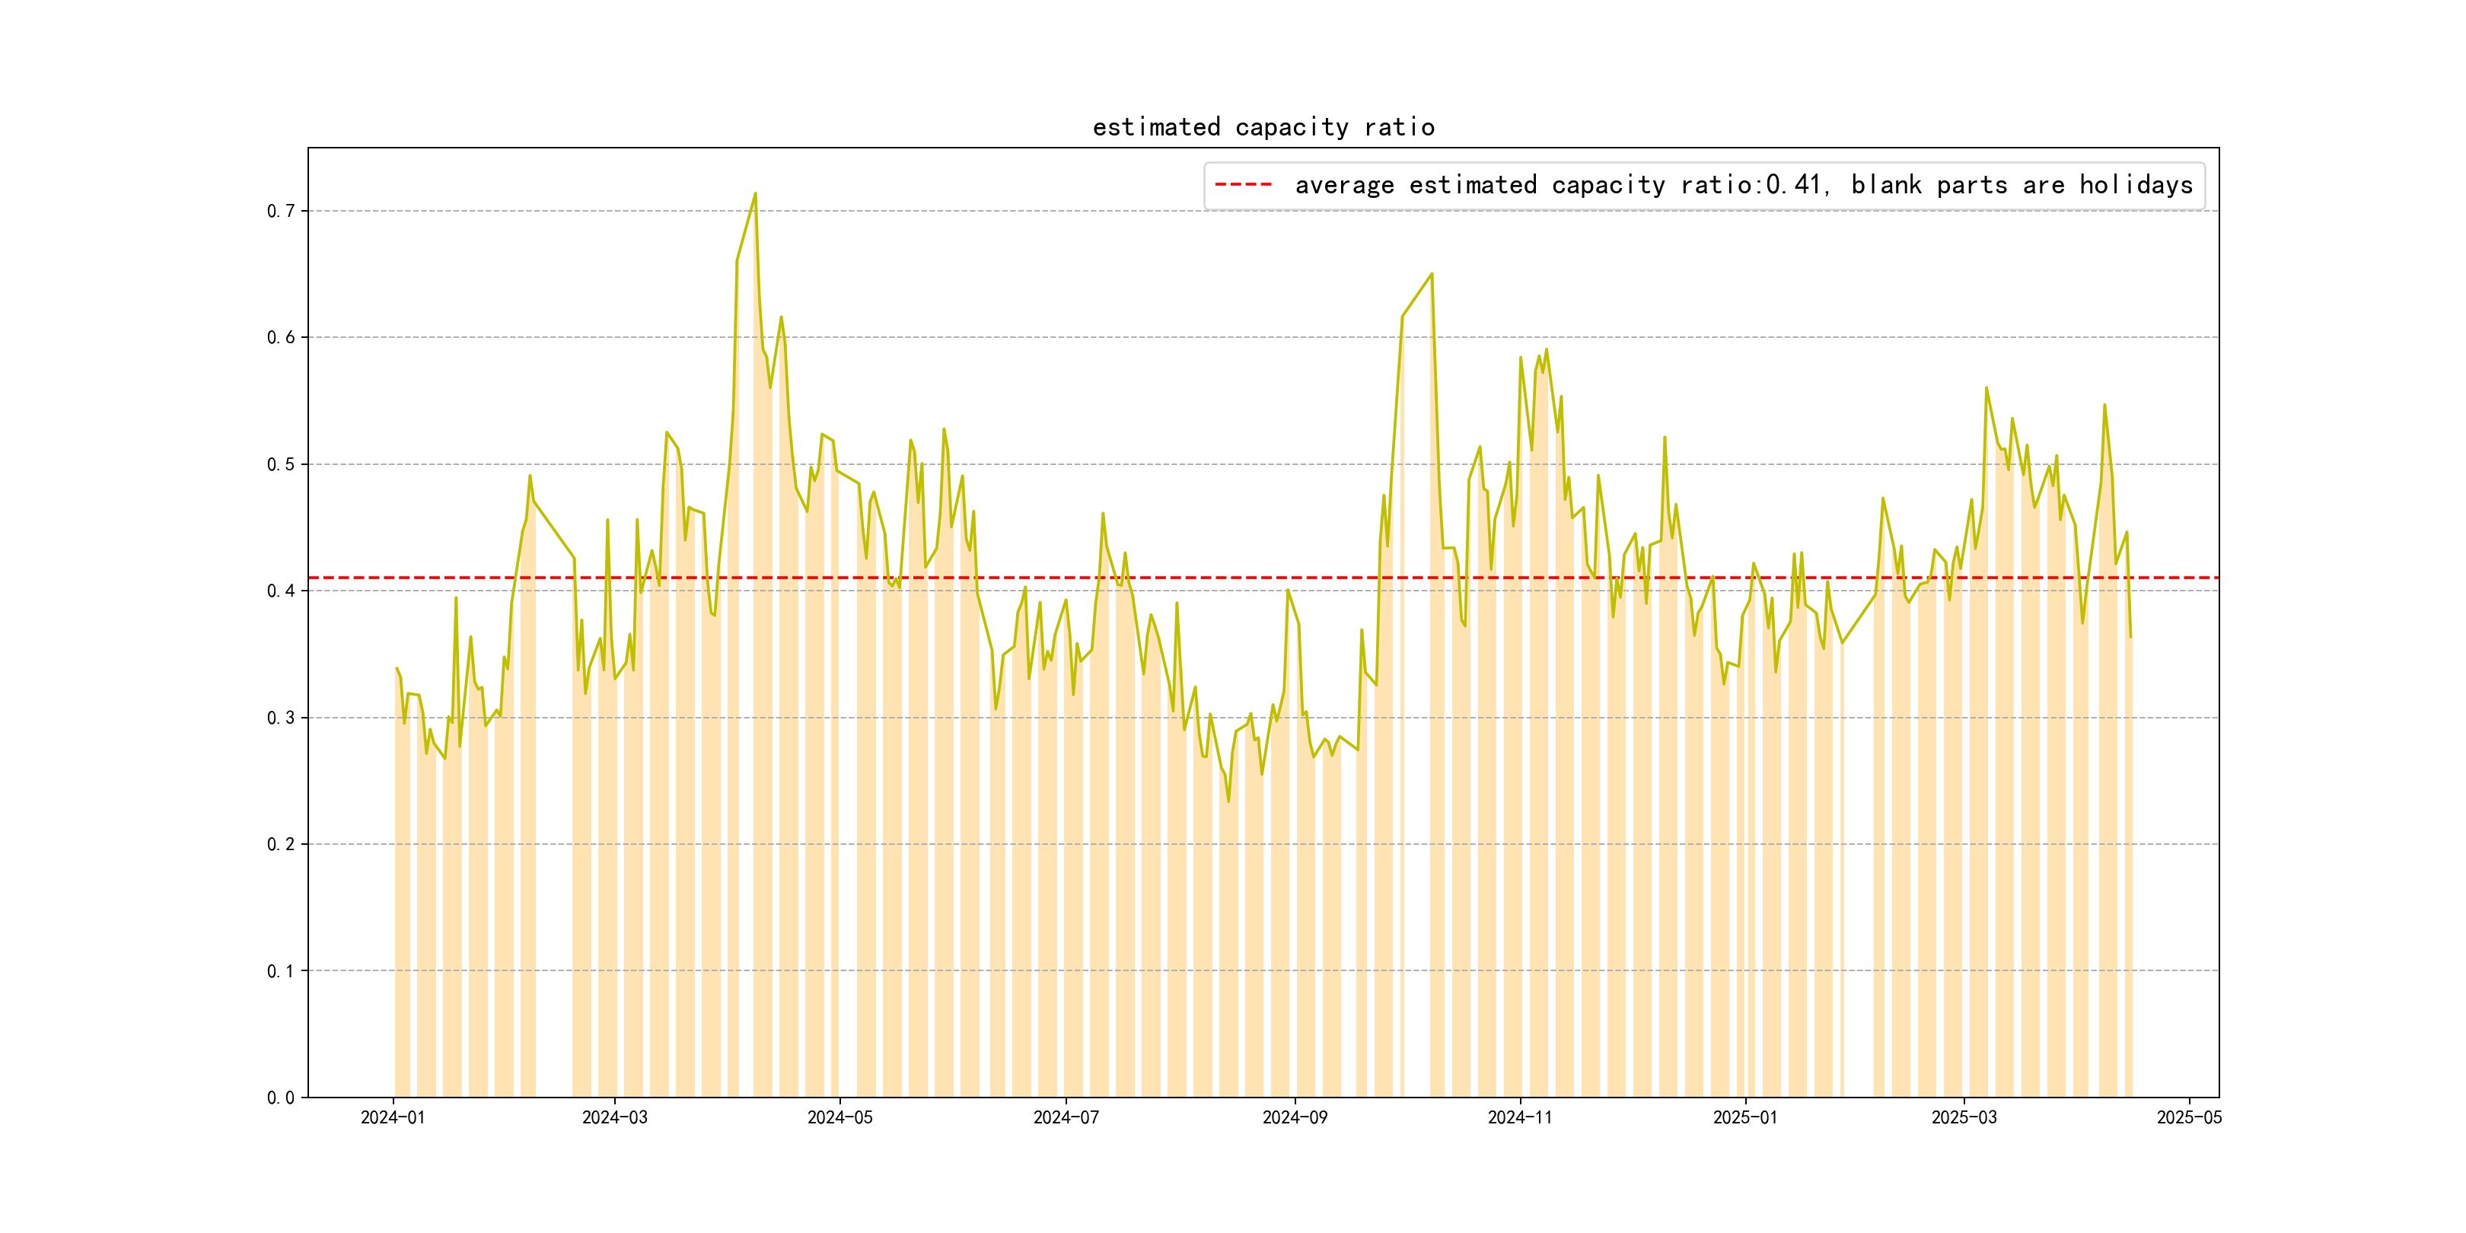Click the 0.0 y-axis tick label

pyautogui.click(x=281, y=1098)
